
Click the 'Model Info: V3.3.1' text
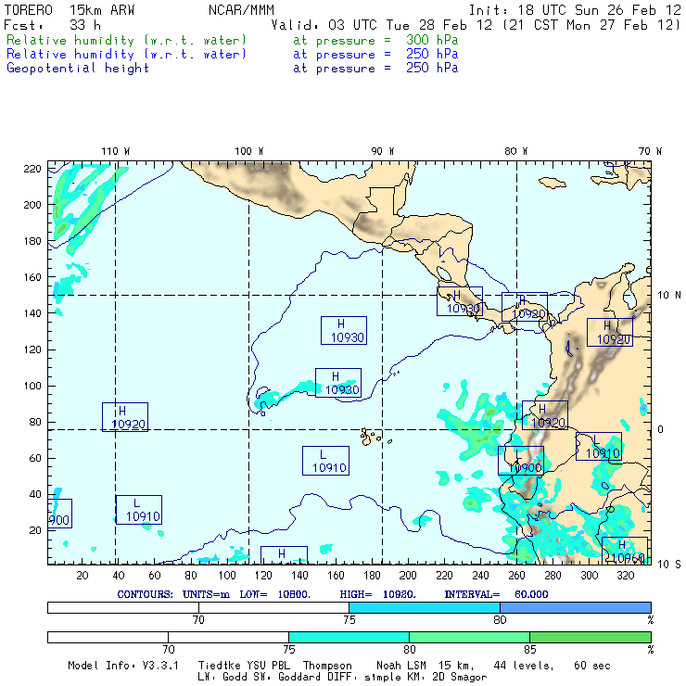tap(123, 666)
